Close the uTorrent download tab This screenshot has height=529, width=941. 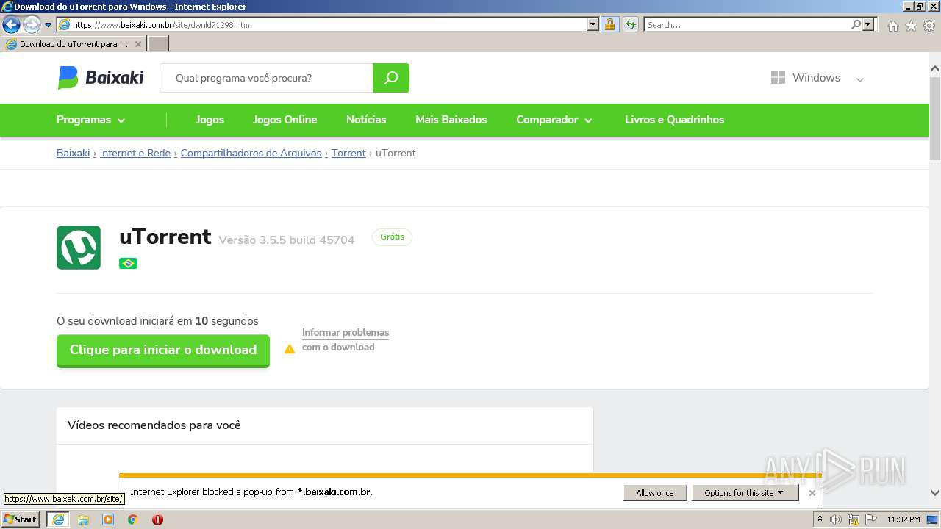[137, 44]
